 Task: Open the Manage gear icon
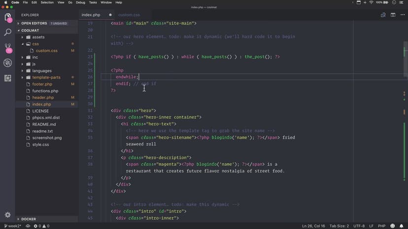pyautogui.click(x=8, y=215)
